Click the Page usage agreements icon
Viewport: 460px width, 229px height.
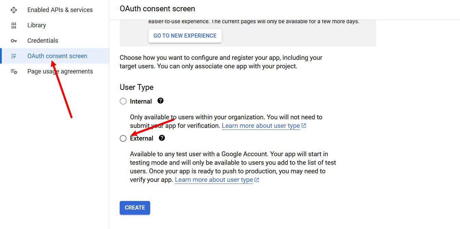14,71
